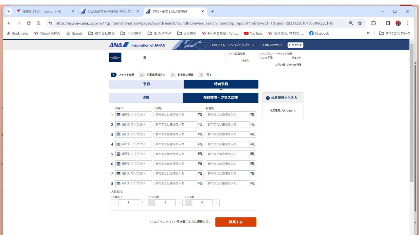The width and height of the screenshot is (419, 235).
Task: Open airport search icon for row 1 departure
Action: point(200,115)
